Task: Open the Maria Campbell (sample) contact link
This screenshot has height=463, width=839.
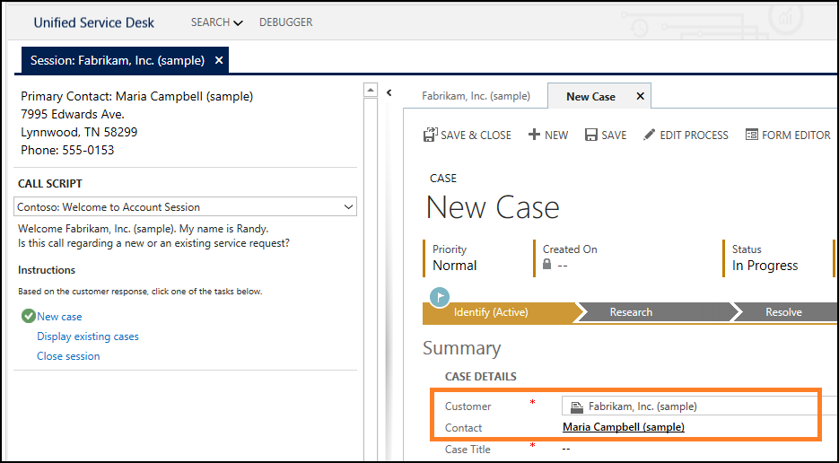Action: click(624, 427)
